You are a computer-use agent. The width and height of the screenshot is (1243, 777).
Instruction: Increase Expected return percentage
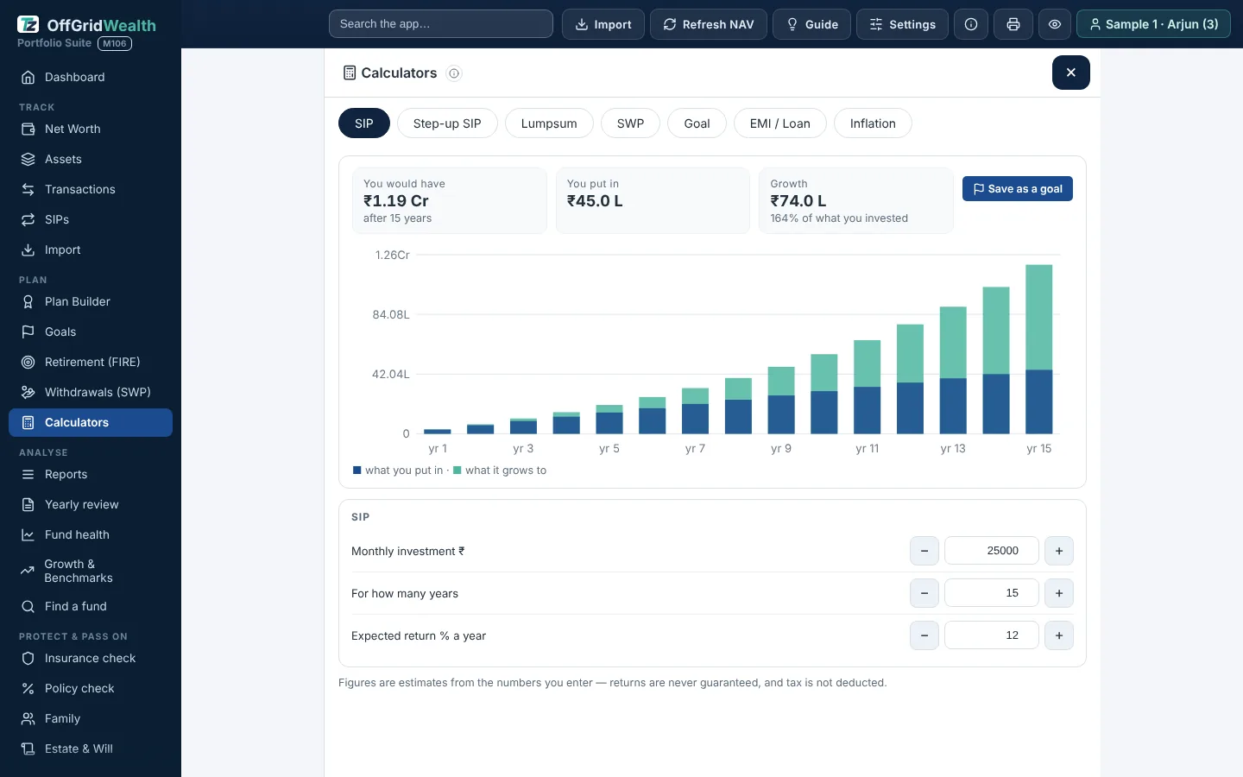tap(1059, 635)
